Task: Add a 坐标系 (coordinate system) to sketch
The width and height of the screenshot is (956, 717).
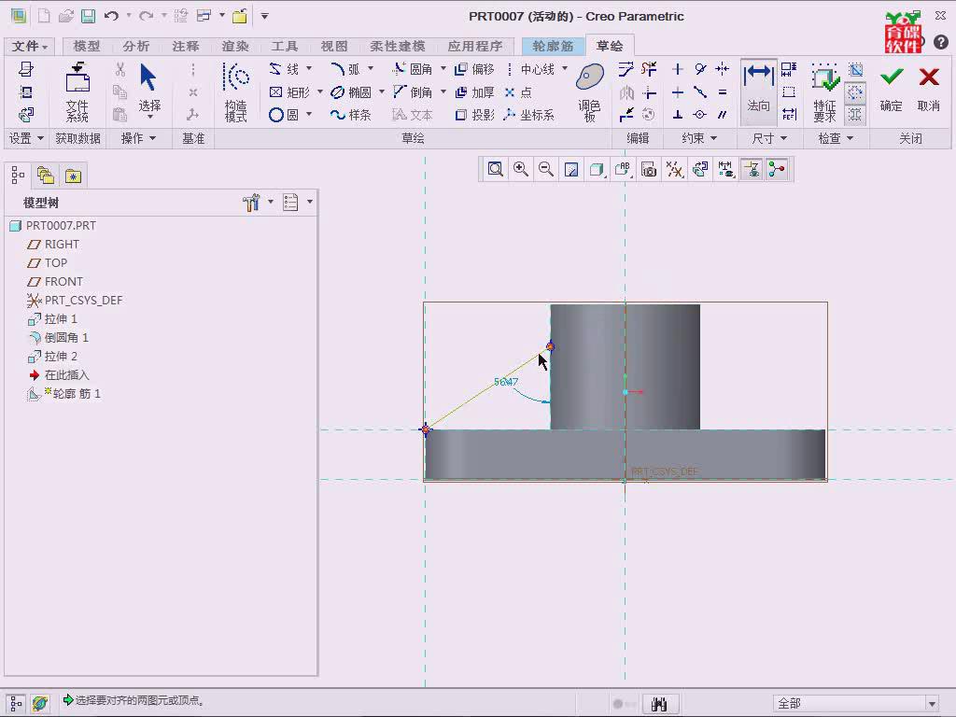Action: coord(529,115)
